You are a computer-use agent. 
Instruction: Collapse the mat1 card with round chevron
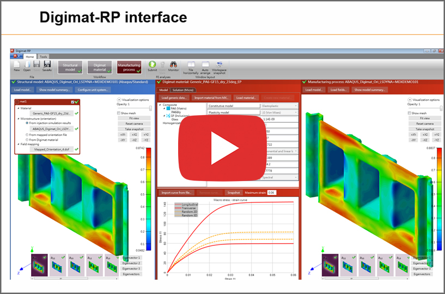click(17, 102)
